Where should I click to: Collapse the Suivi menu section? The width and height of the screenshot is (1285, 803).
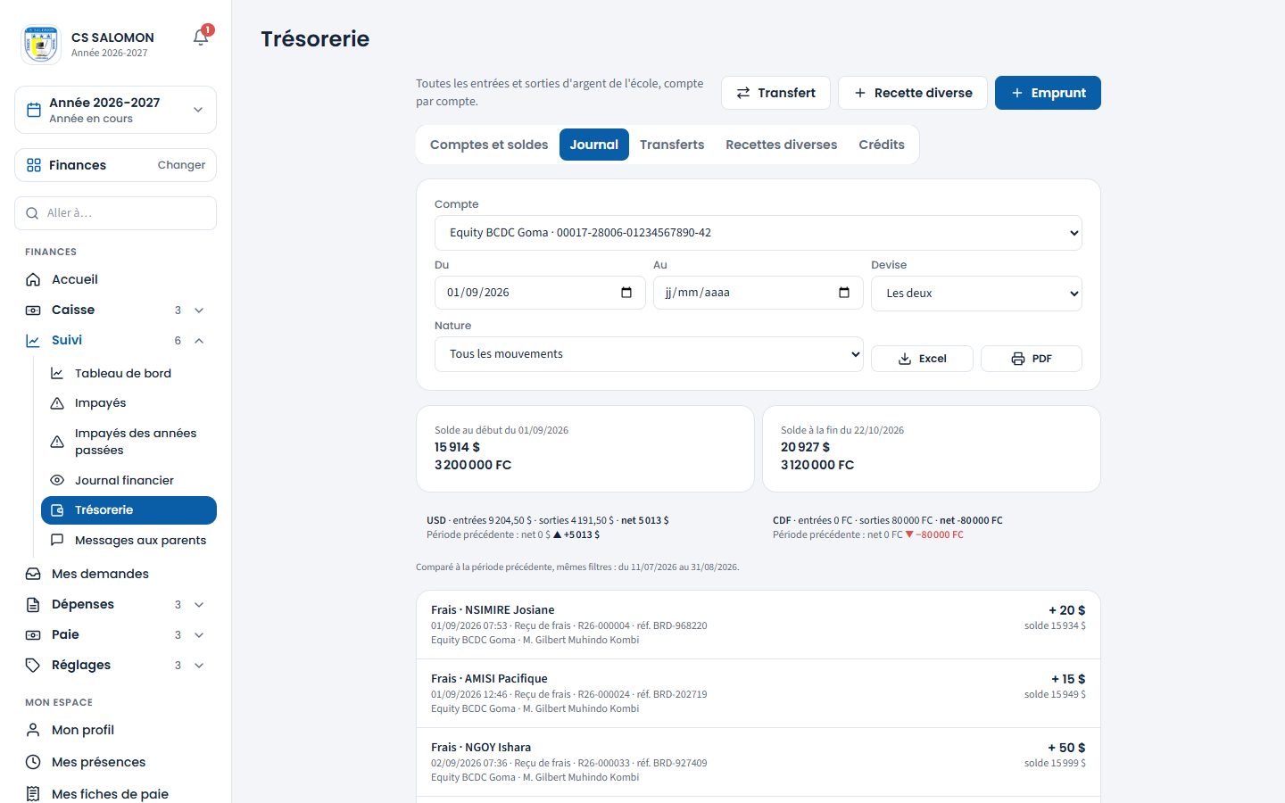coord(115,340)
